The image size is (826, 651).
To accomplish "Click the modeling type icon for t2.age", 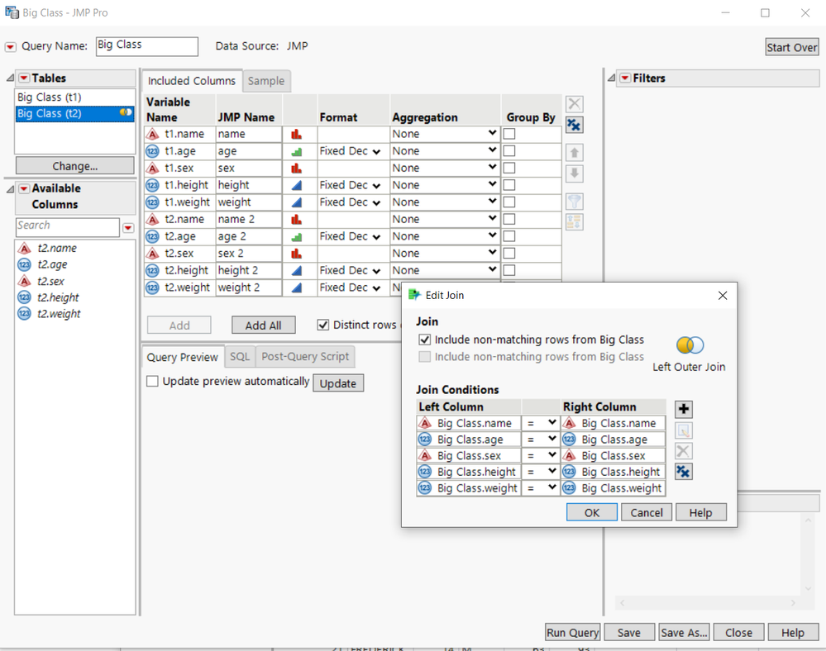I will point(297,237).
